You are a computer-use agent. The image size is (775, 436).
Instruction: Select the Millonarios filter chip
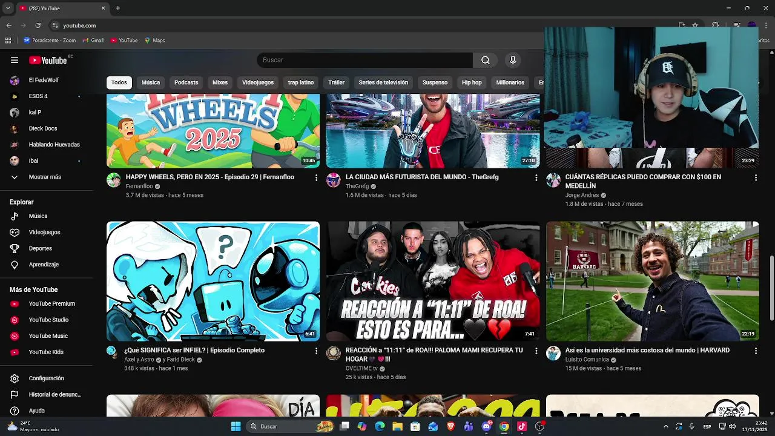[510, 82]
